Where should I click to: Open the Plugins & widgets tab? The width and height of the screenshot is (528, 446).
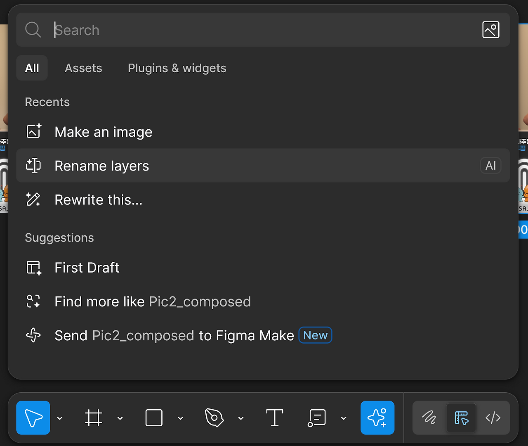pos(177,68)
